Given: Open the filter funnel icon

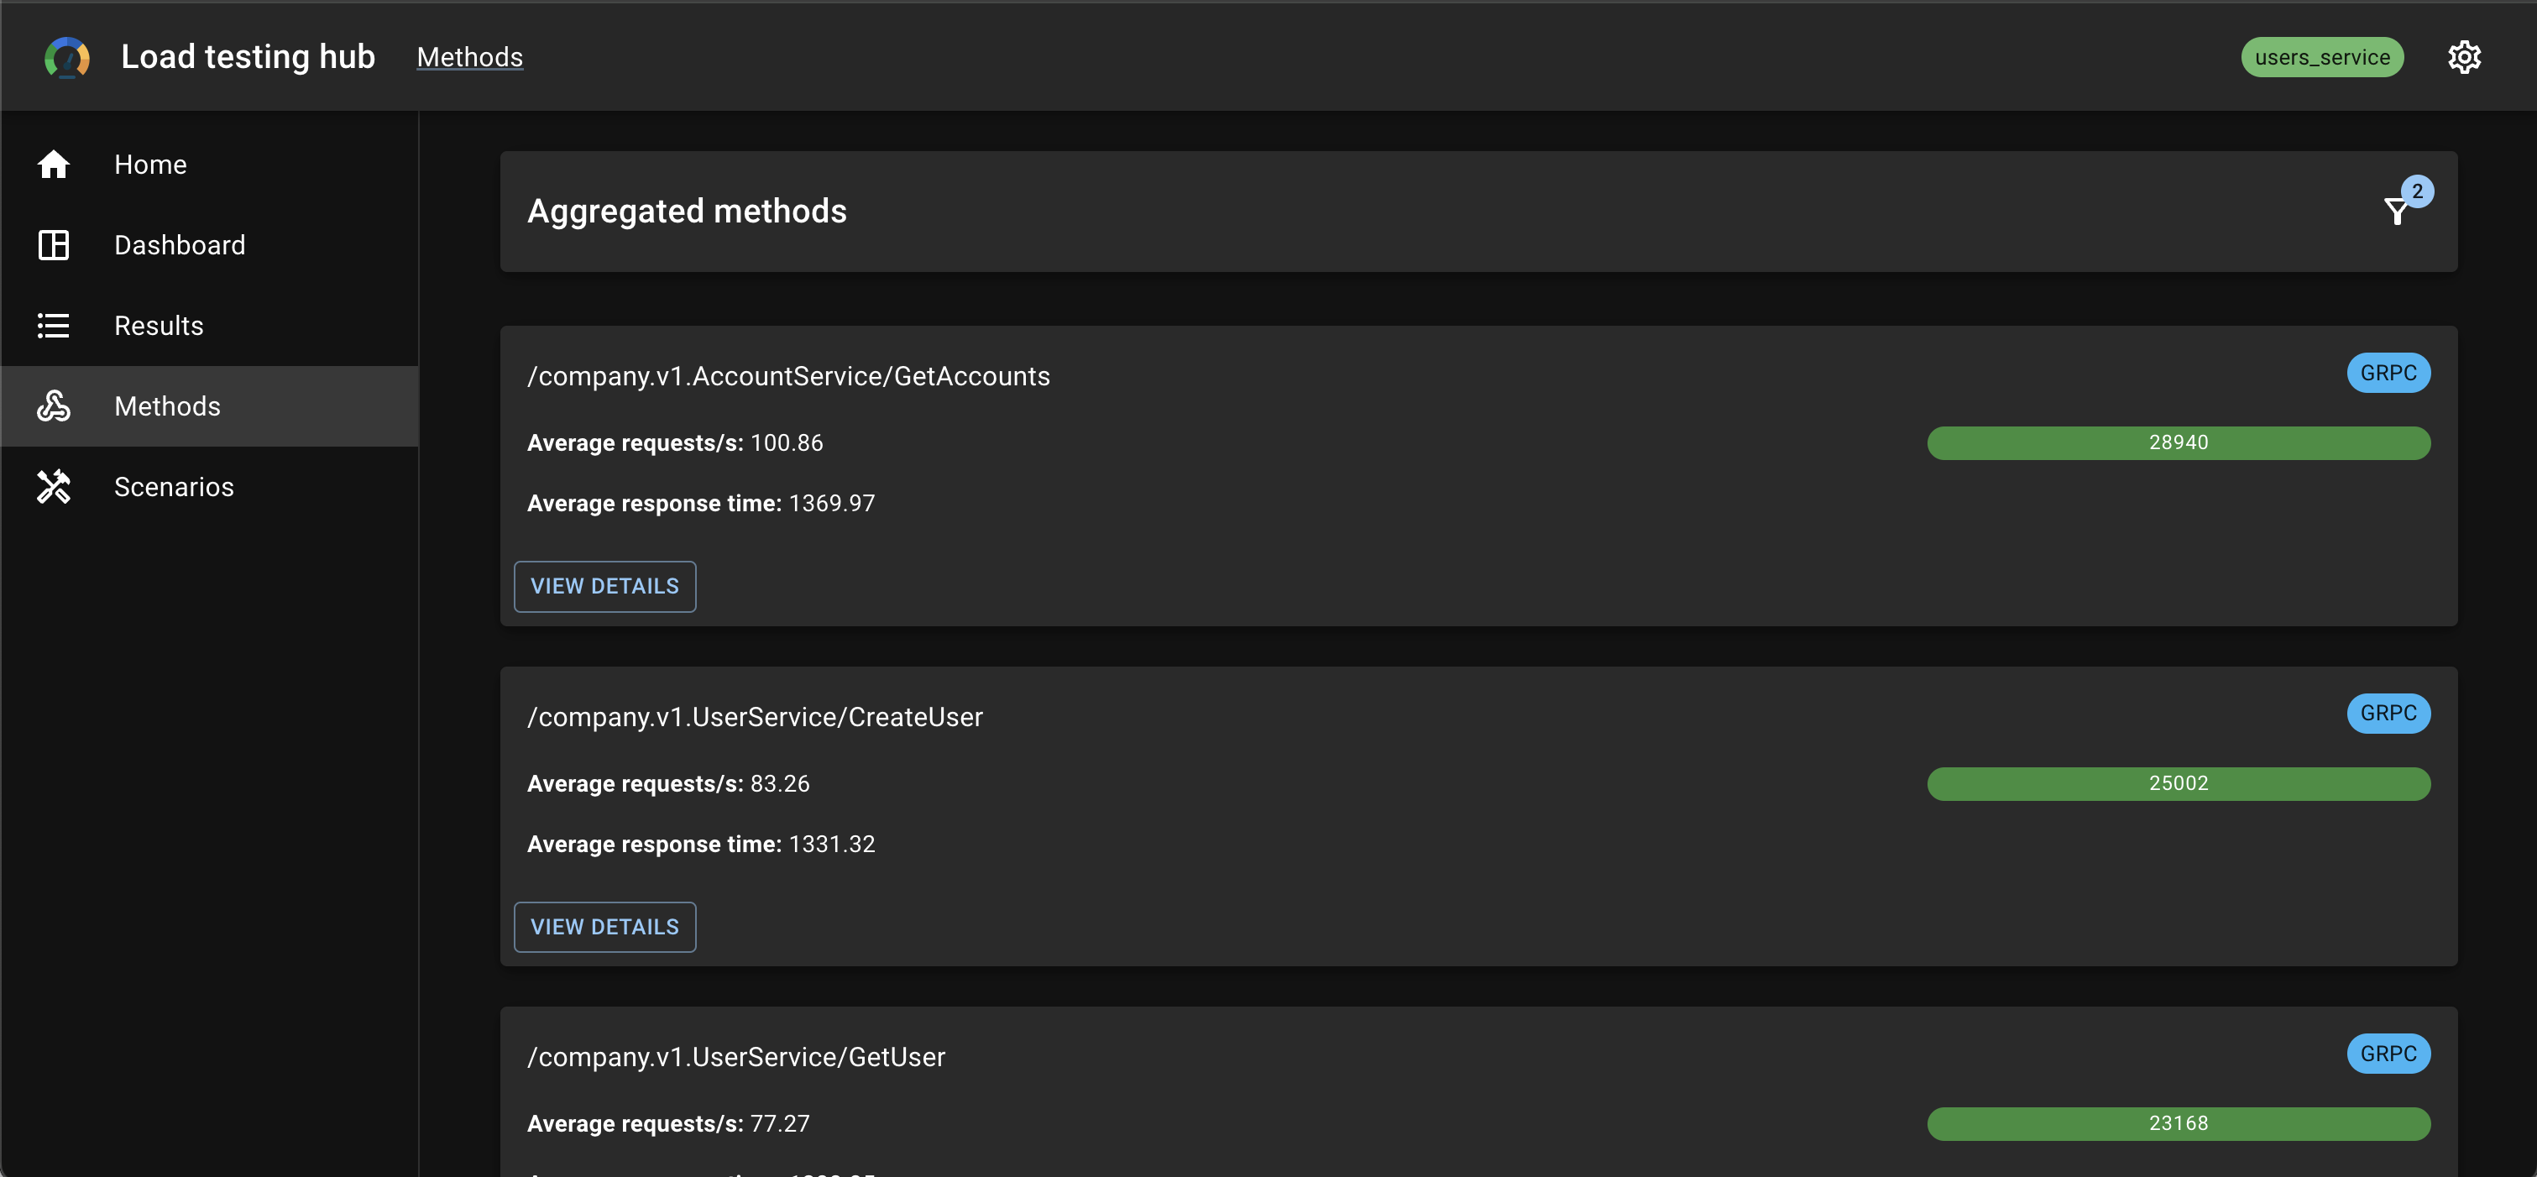Looking at the screenshot, I should tap(2397, 211).
